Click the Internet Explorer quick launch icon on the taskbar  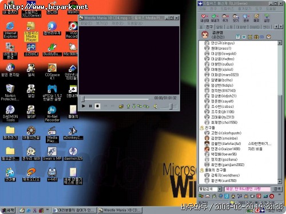29,211
